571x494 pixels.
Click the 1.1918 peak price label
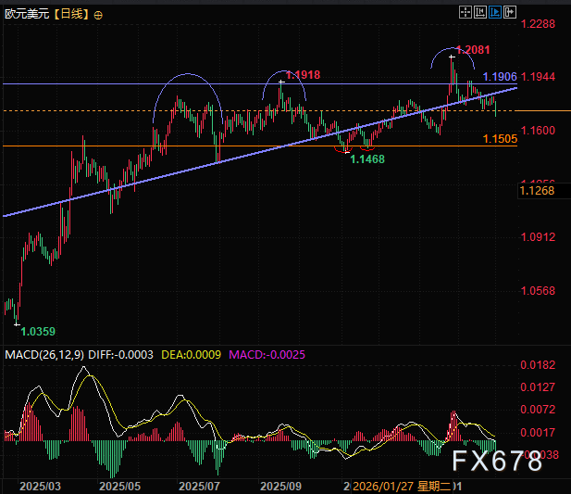(x=303, y=75)
